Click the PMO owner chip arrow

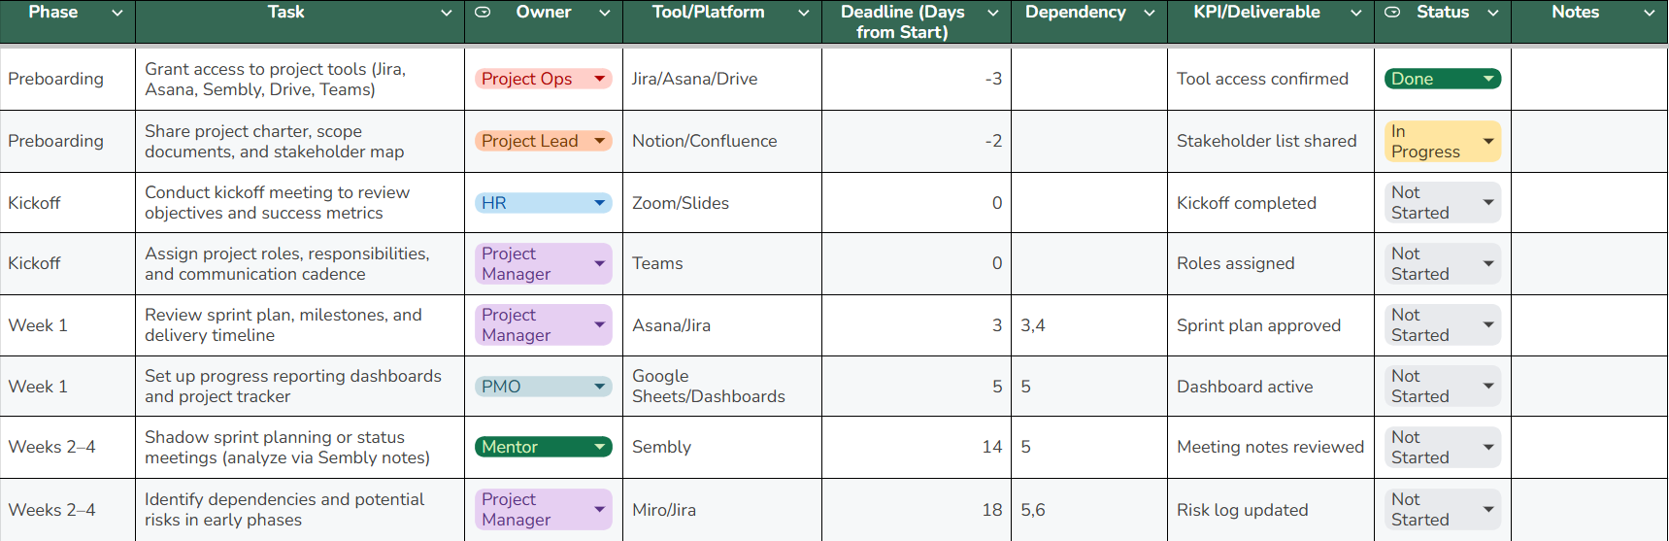(x=600, y=387)
